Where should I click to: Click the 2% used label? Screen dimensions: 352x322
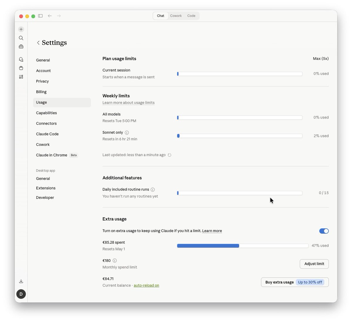pos(321,136)
